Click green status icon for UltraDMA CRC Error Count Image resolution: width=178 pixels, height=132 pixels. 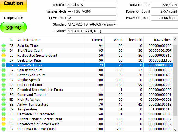point(3,129)
